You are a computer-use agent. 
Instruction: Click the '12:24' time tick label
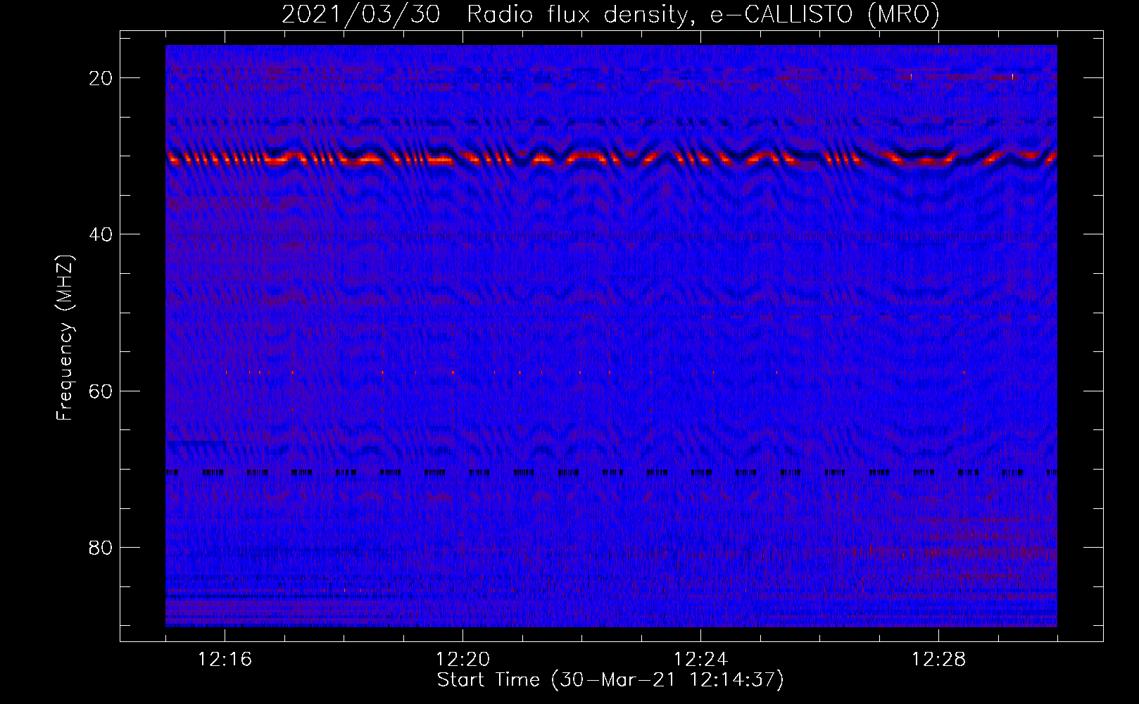coord(700,660)
